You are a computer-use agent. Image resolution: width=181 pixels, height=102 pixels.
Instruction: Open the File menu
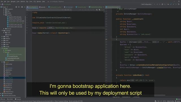click(2, 1)
